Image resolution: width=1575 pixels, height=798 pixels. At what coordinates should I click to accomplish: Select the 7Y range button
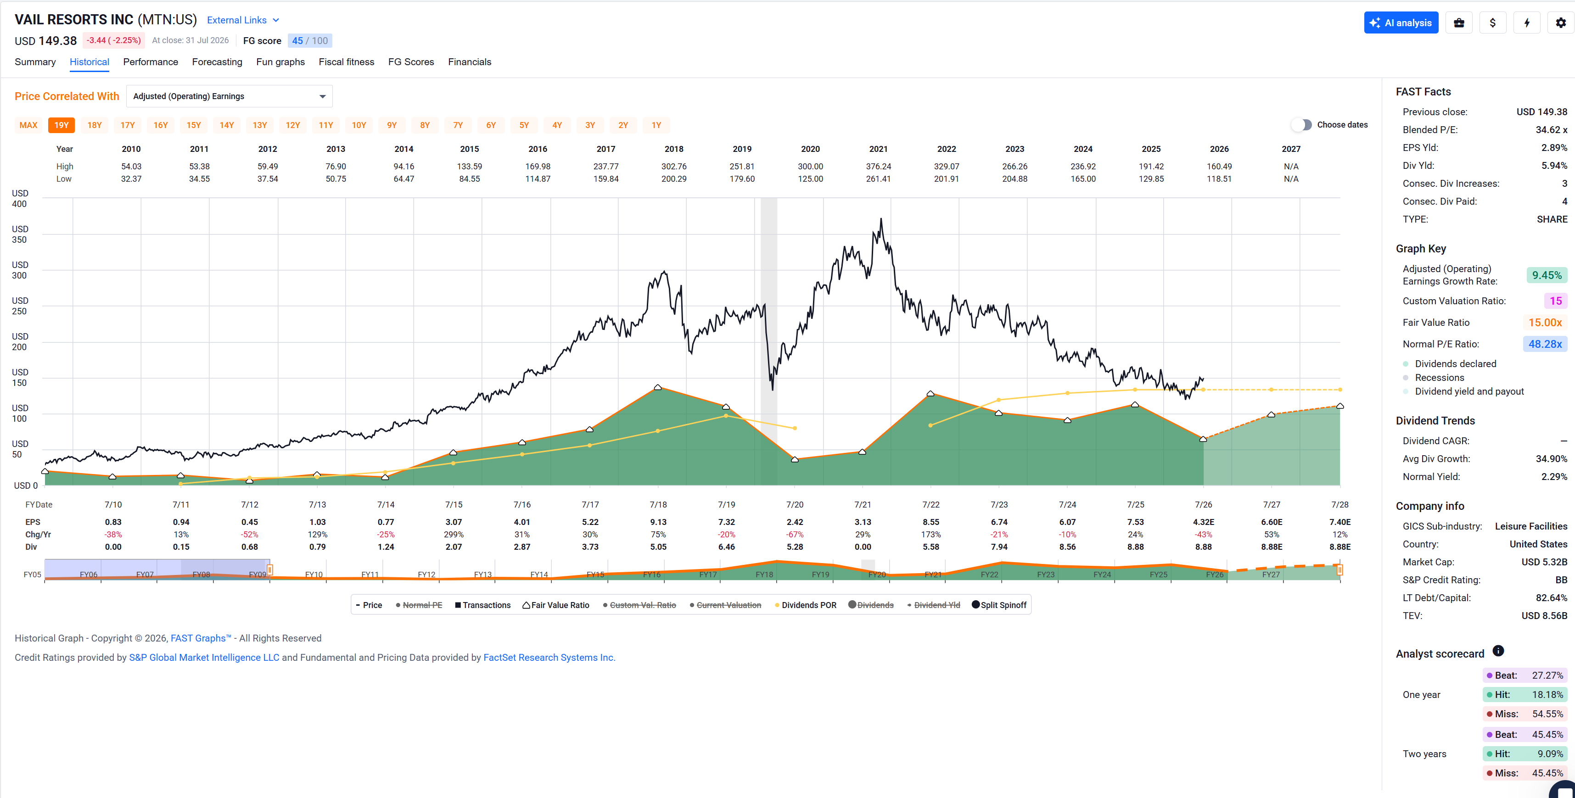(x=457, y=125)
